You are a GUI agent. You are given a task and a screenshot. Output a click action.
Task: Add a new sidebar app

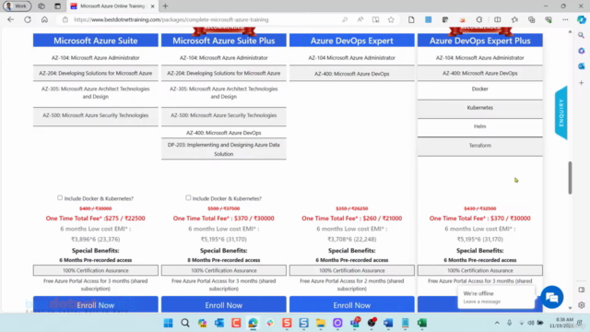click(582, 82)
